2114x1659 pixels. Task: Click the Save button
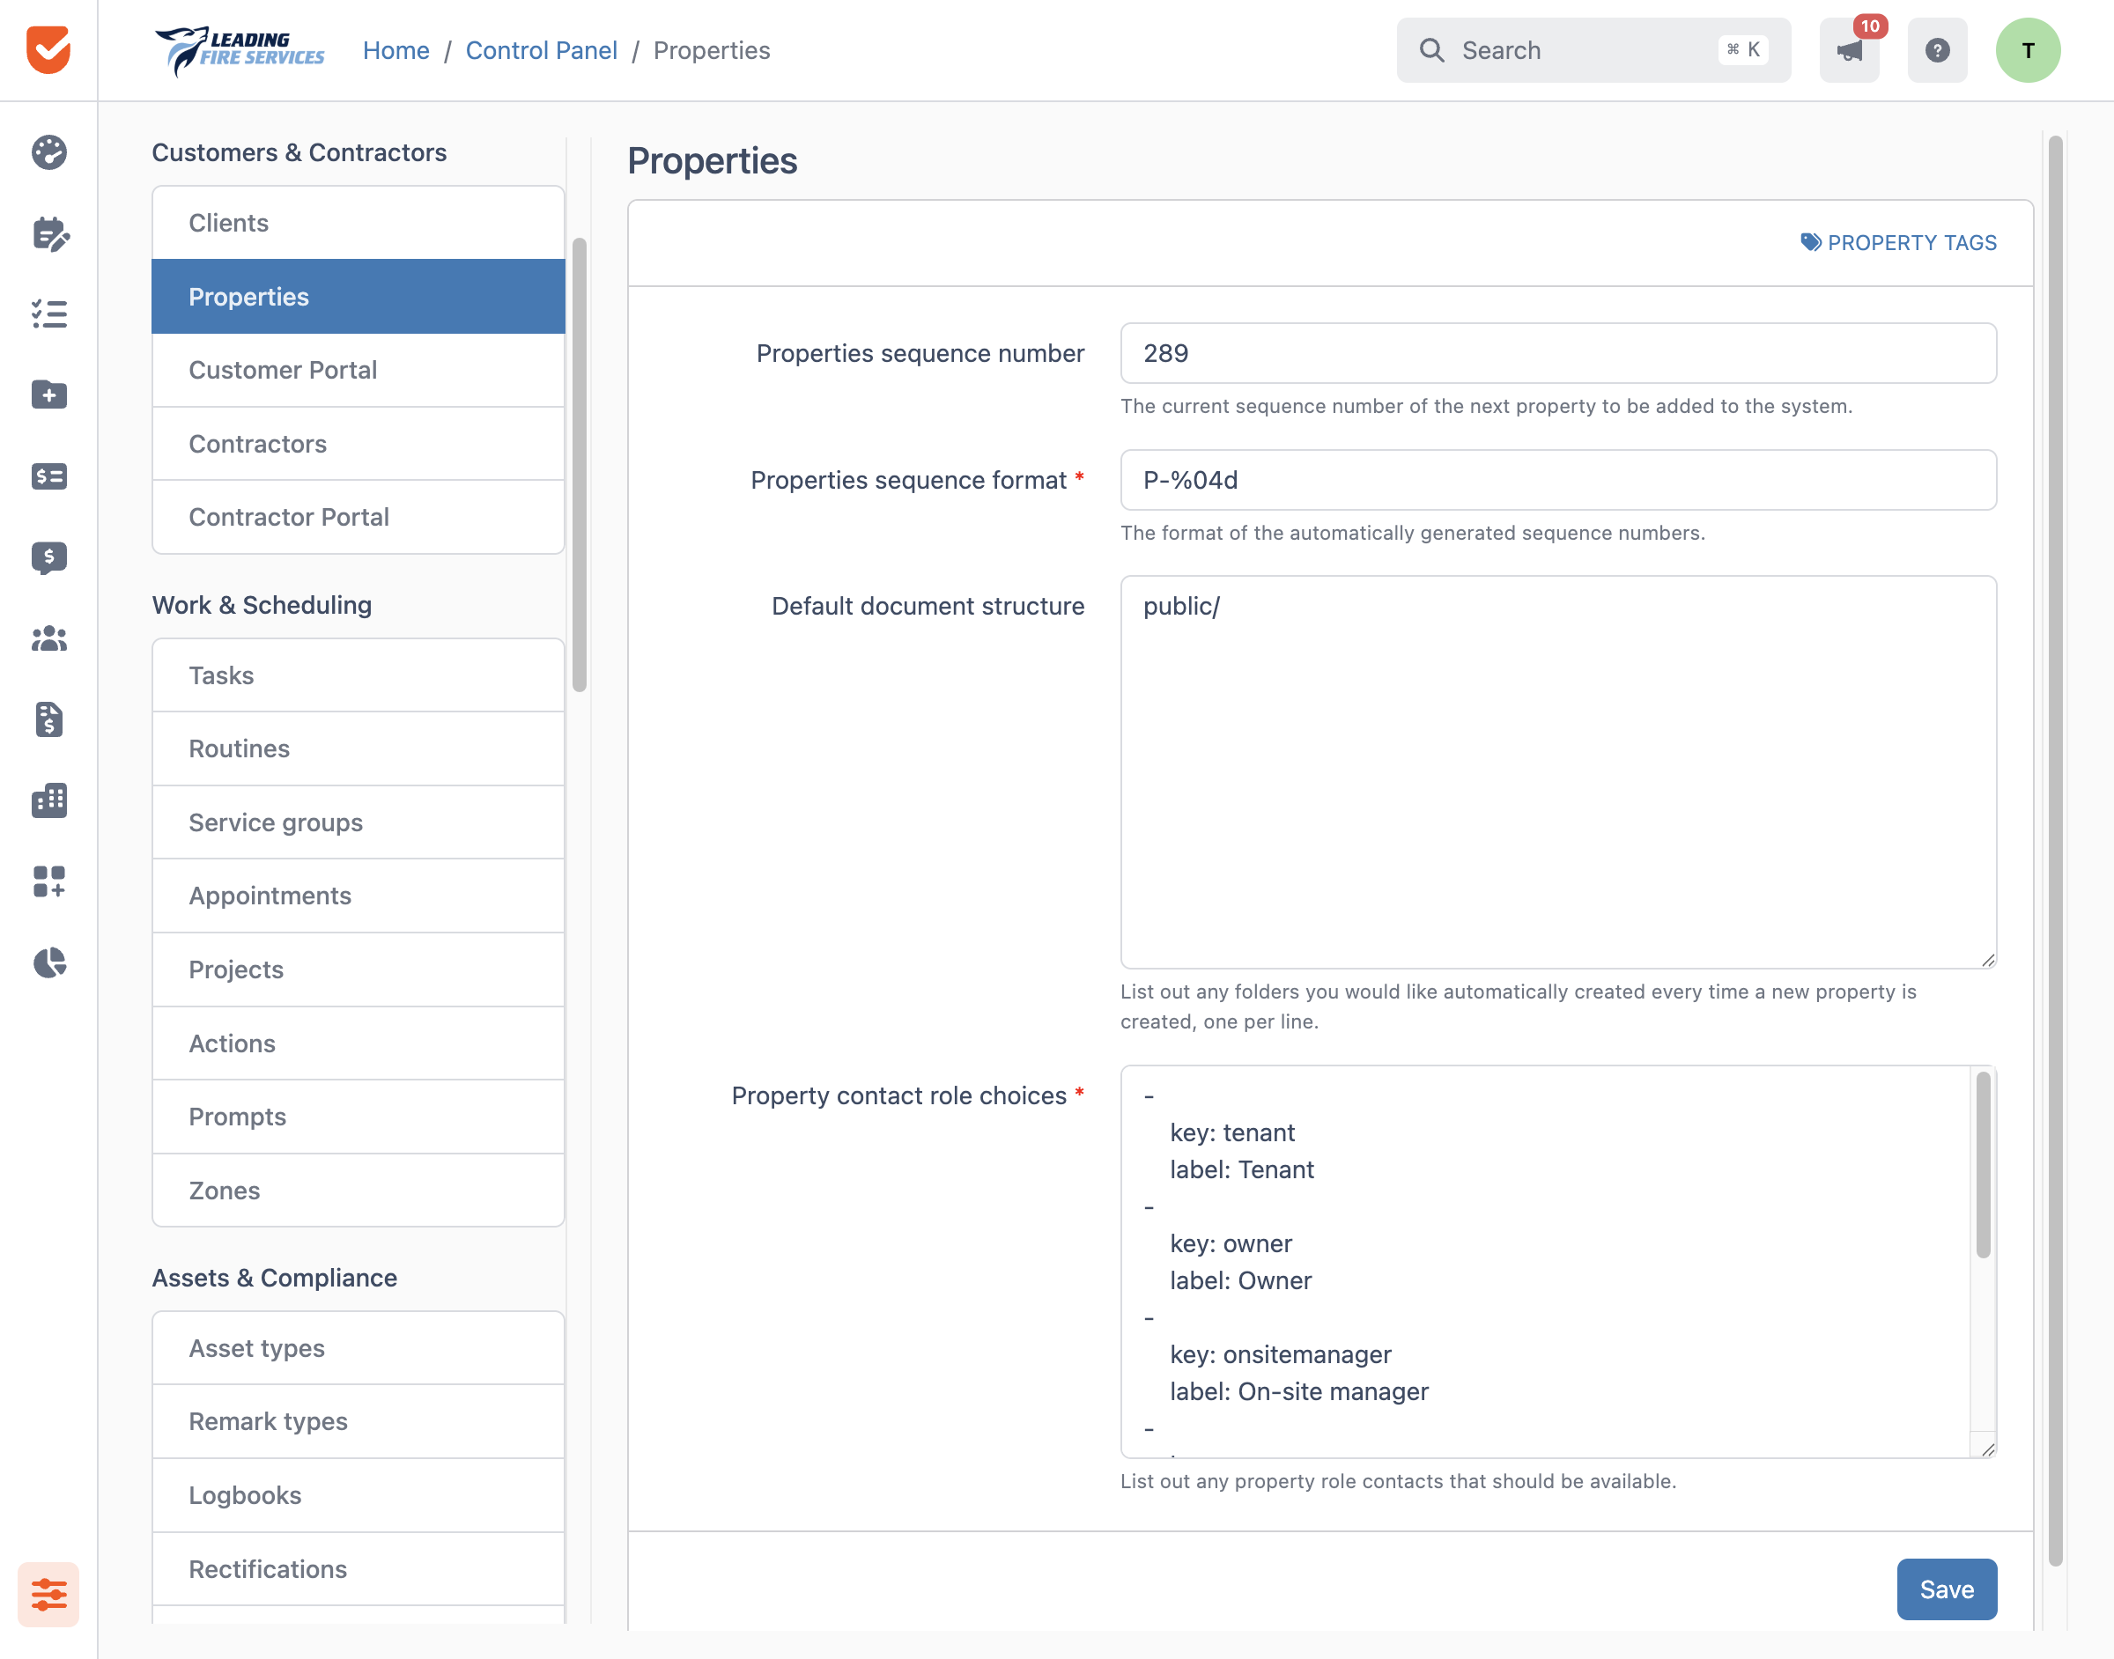click(x=1946, y=1589)
